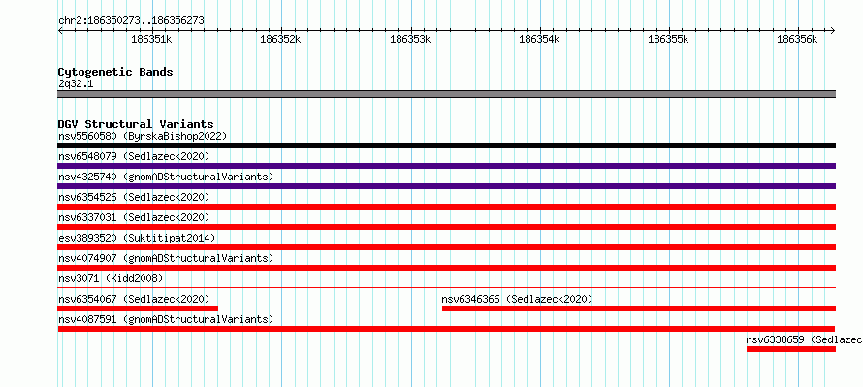Click the thin red nsv3071 line
Viewport: 863px width, 387px height.
tap(446, 287)
